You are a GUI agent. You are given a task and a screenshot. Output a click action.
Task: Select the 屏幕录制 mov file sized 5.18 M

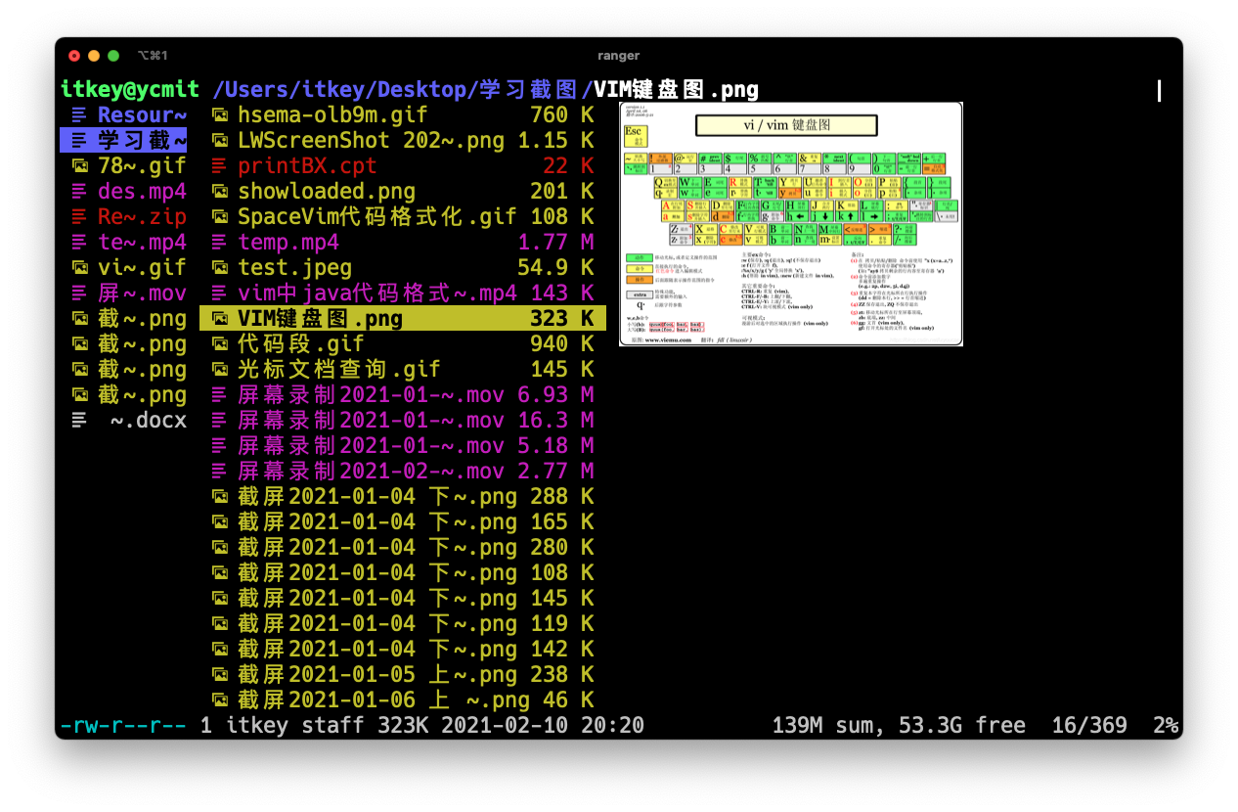(403, 446)
